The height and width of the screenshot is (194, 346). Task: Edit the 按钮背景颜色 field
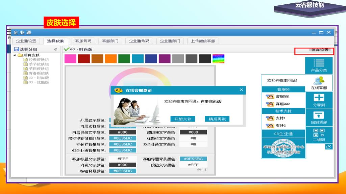(123, 171)
